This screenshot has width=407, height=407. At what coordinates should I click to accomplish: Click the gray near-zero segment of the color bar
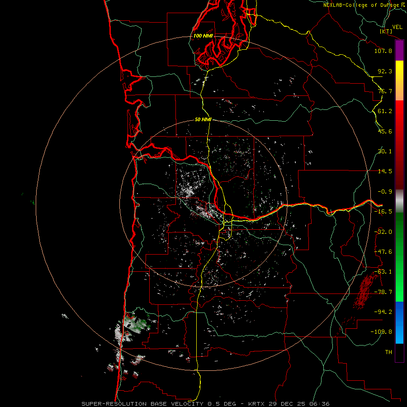pos(399,201)
